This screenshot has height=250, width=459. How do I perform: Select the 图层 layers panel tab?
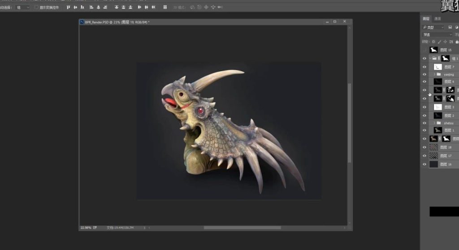(426, 19)
